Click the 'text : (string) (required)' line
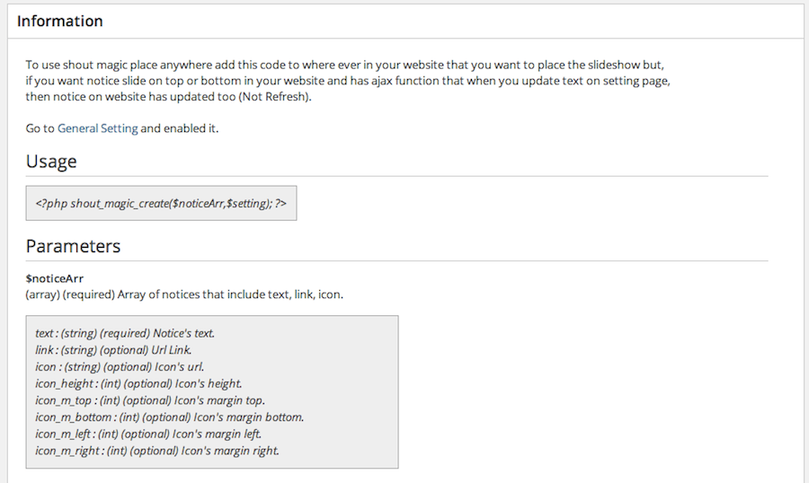The width and height of the screenshot is (809, 483). [x=125, y=333]
